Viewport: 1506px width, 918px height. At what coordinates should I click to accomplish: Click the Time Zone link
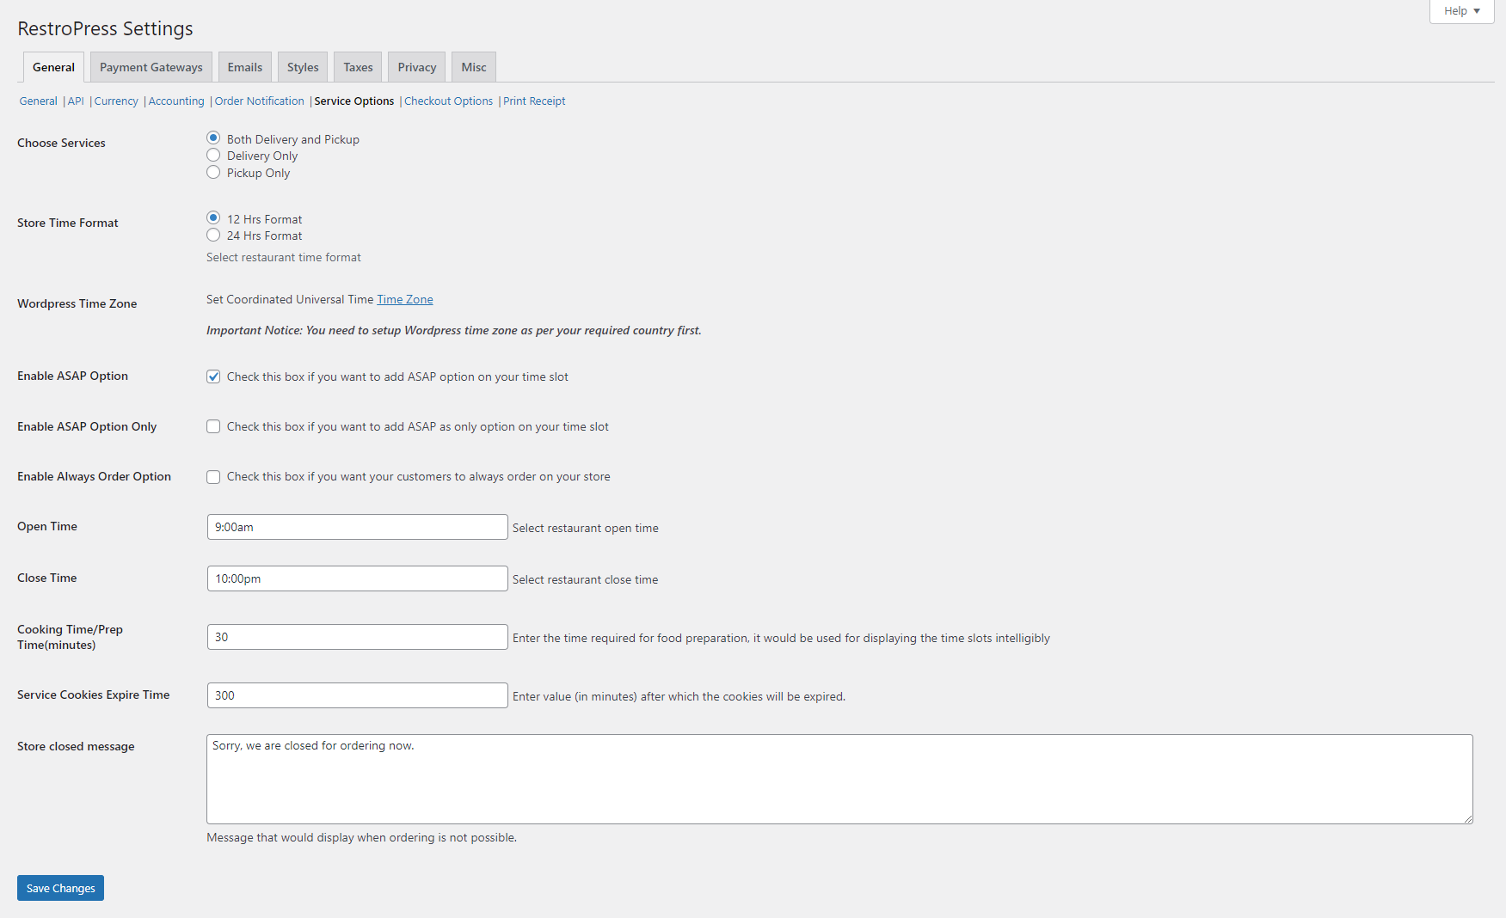[404, 299]
